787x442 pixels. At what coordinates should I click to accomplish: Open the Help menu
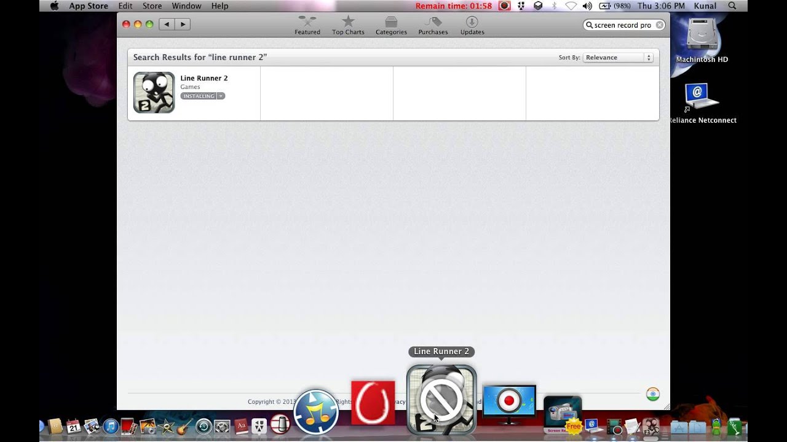pos(219,6)
